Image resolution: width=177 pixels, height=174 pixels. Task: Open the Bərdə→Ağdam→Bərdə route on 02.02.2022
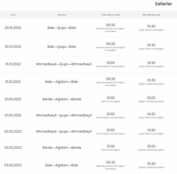62,148
